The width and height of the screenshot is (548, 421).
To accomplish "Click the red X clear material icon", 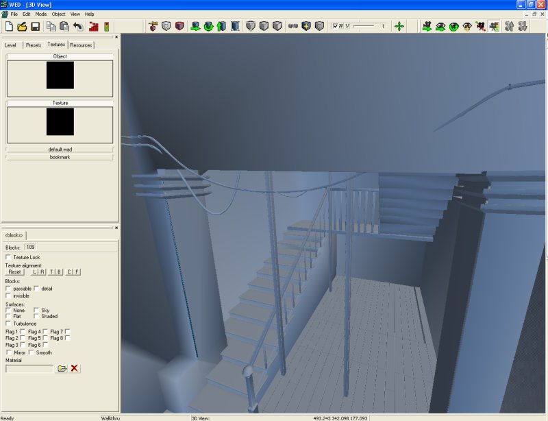I will click(x=75, y=368).
